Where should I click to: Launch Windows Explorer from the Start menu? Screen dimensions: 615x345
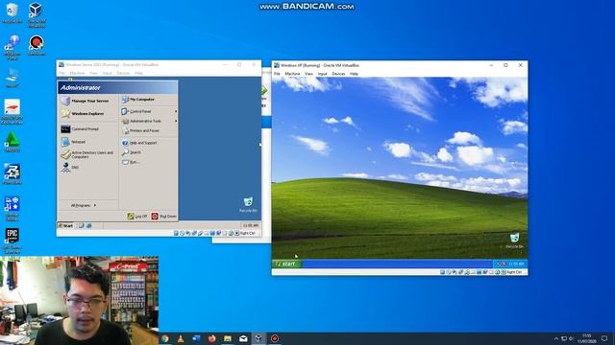(84, 114)
